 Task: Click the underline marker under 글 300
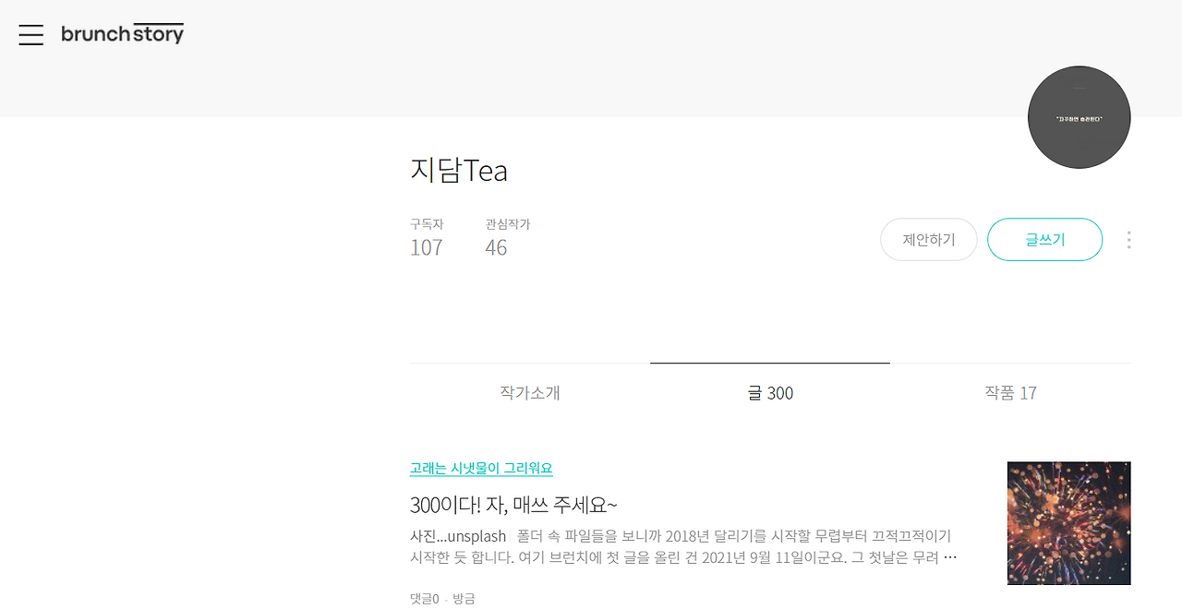(769, 363)
